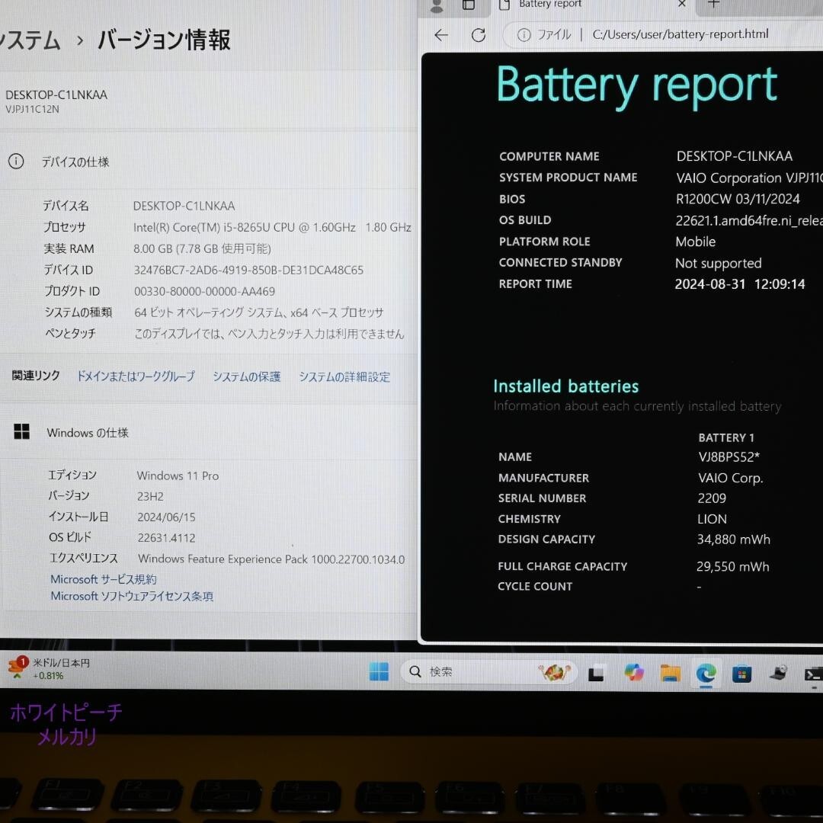Click the DESIGN CAPACITY value 34,880 mWh

[x=733, y=540]
